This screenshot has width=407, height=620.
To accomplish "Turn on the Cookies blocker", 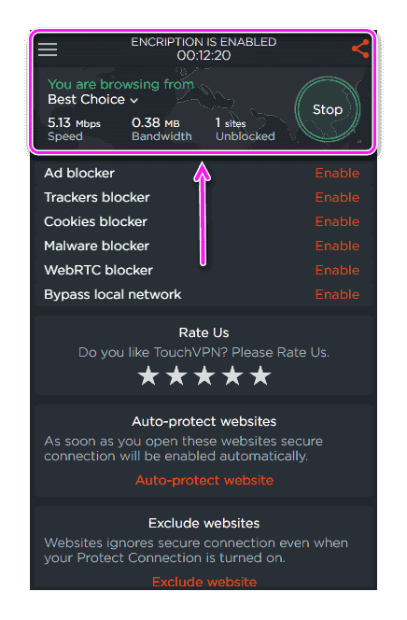I will click(337, 222).
